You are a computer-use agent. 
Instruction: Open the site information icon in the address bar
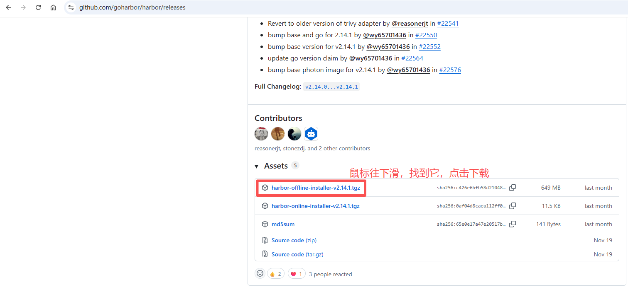pos(71,7)
